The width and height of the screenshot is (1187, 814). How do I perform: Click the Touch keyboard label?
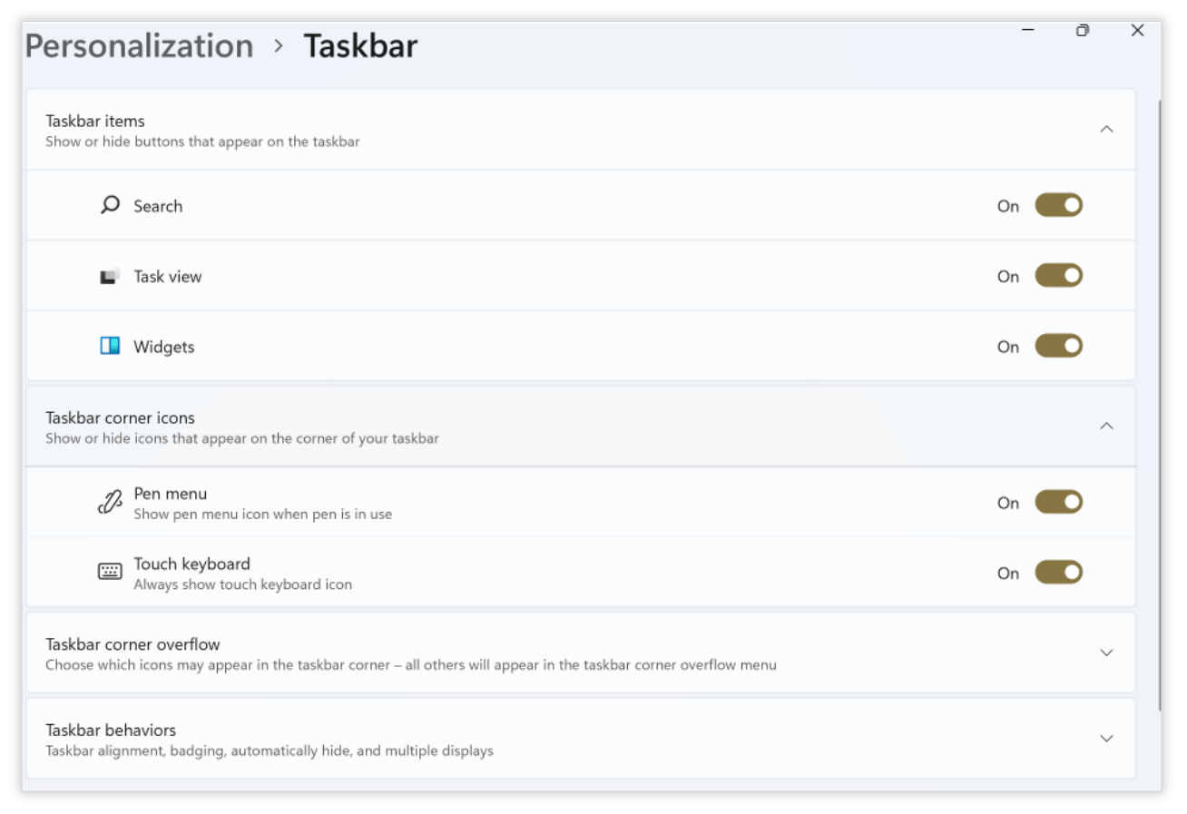tap(191, 564)
